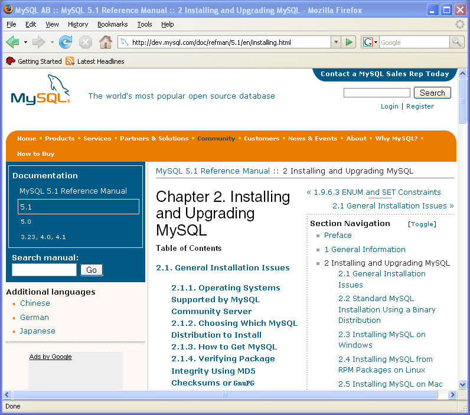Toggle the Section Navigation panel

click(422, 224)
